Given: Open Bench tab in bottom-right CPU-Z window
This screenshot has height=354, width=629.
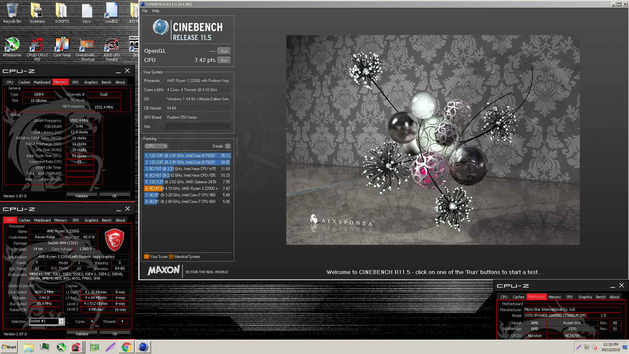Looking at the screenshot, I should (x=600, y=297).
